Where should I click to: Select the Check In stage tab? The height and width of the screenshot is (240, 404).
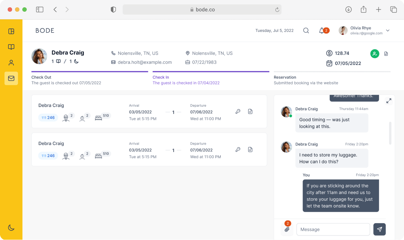(x=211, y=79)
